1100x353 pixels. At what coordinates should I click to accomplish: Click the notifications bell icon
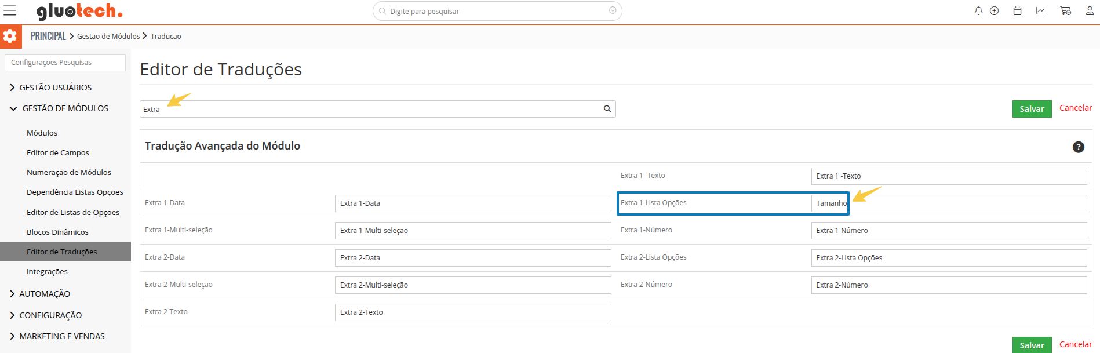[x=978, y=11]
